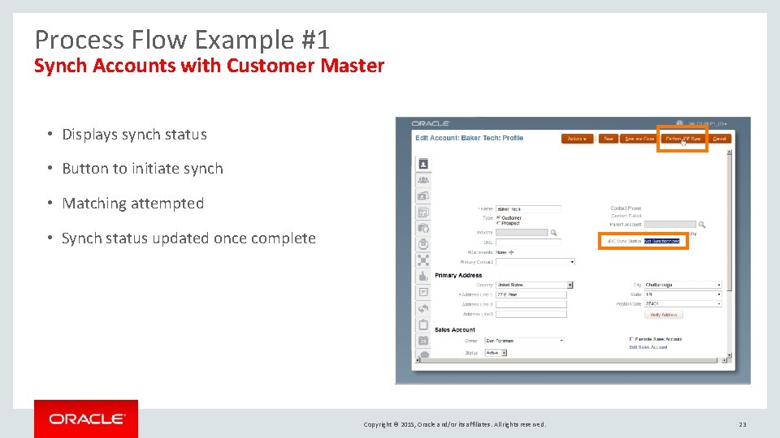Search Industry with the magnifier icon

click(x=553, y=233)
